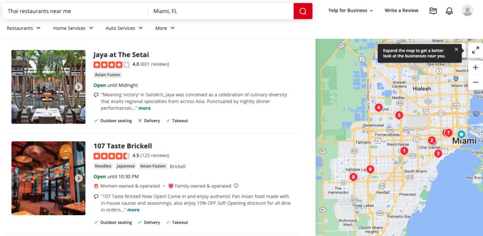The width and height of the screenshot is (483, 236).
Task: Select map pin number 8
Action: (353, 177)
